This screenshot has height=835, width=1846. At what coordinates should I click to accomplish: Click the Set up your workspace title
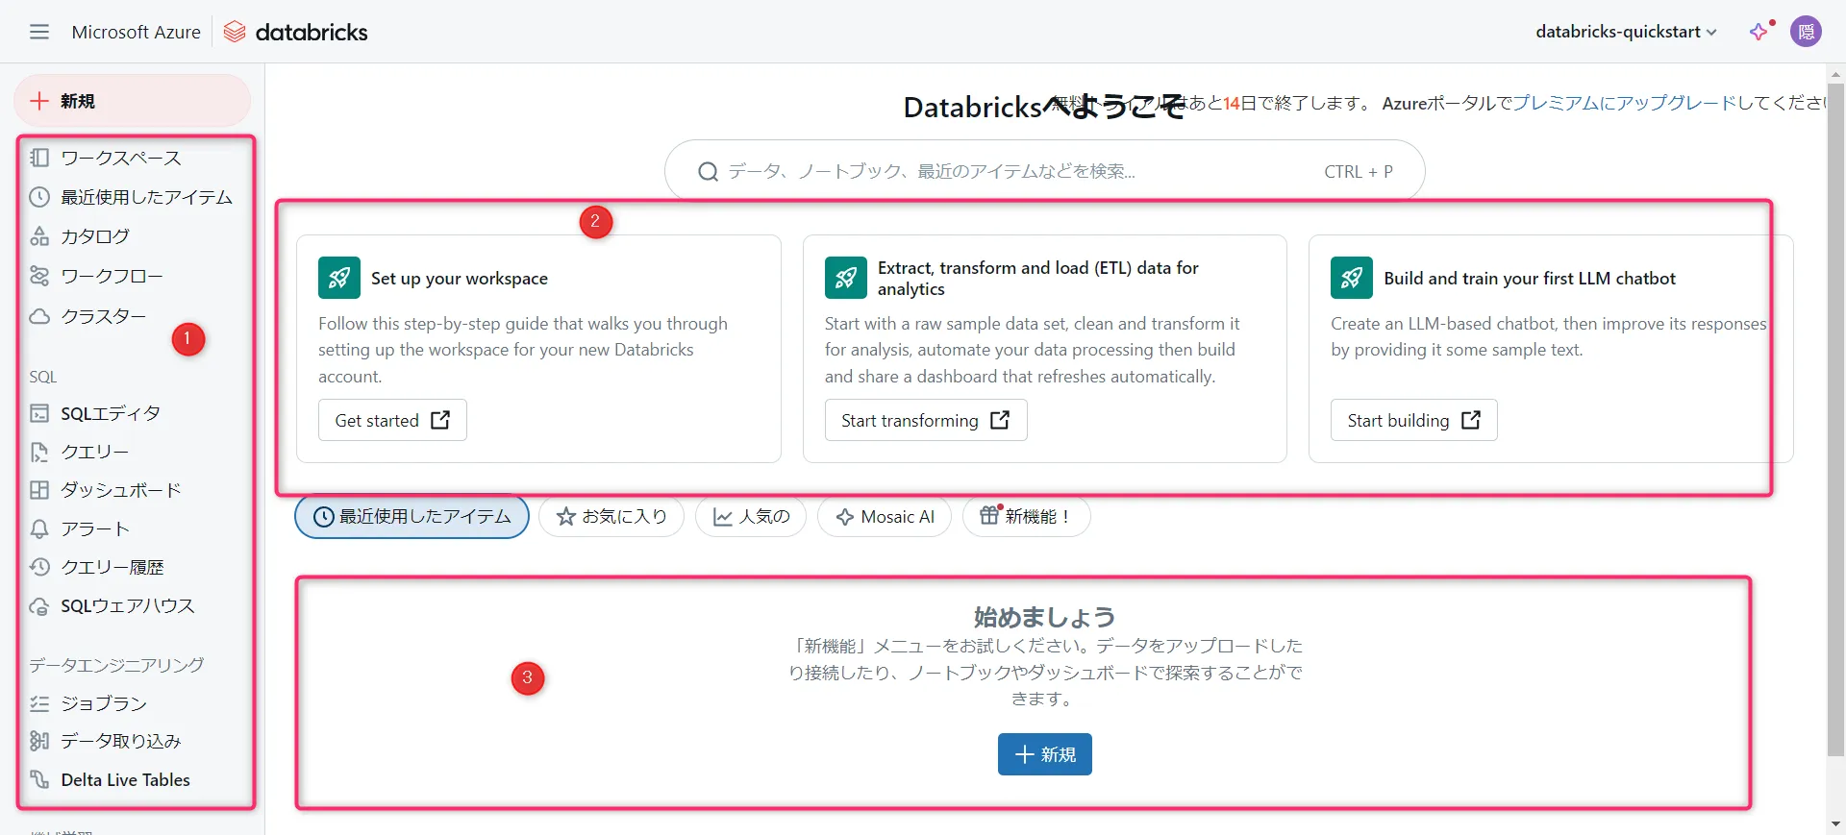click(x=460, y=278)
